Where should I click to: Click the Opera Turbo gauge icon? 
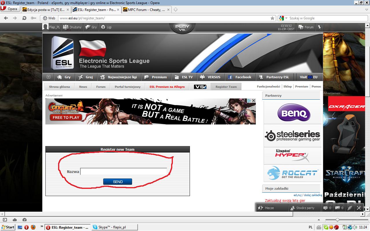tap(25, 220)
